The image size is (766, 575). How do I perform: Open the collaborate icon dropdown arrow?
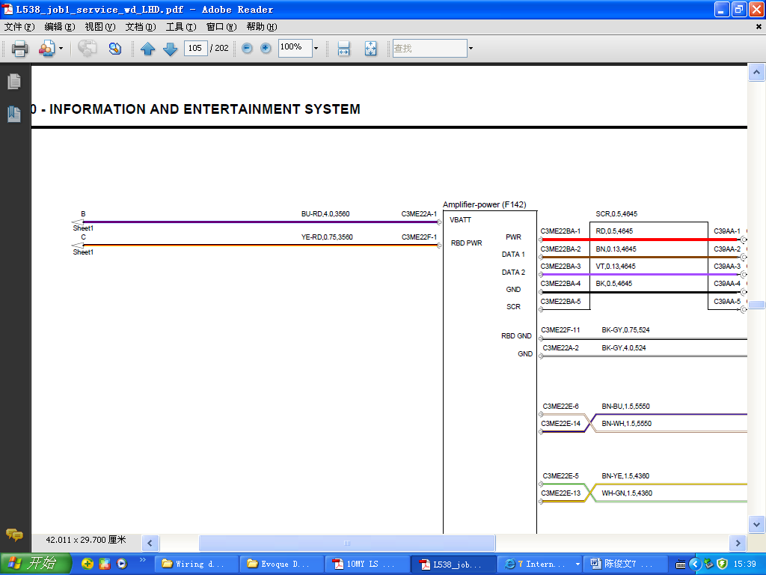tap(61, 49)
